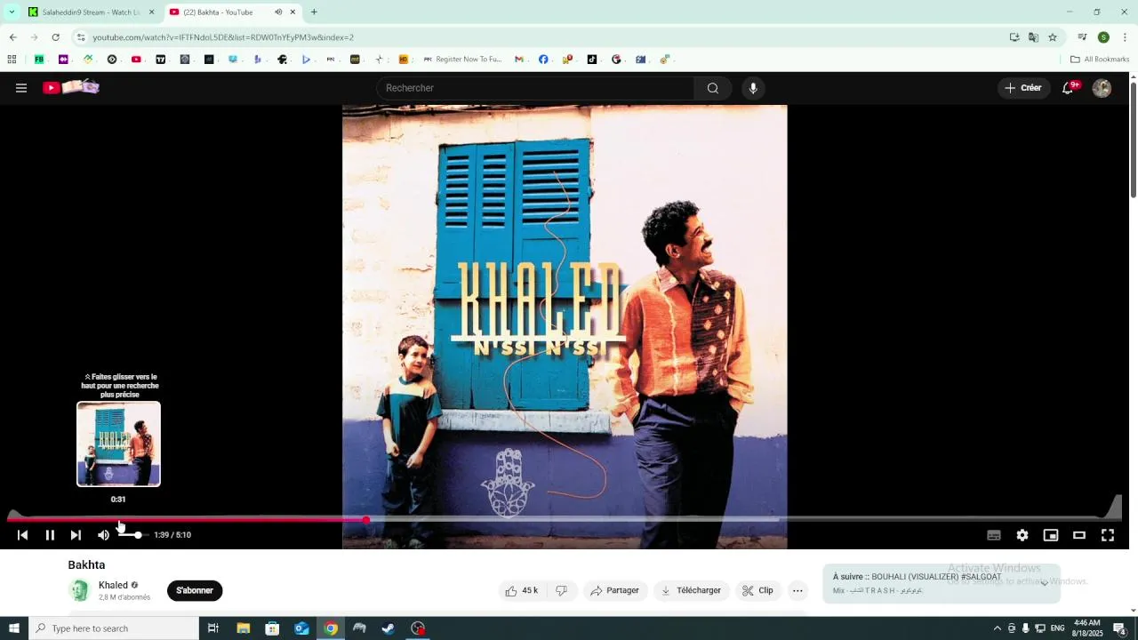Open the All Bookmarks folder
Image resolution: width=1138 pixels, height=640 pixels.
tap(1100, 60)
